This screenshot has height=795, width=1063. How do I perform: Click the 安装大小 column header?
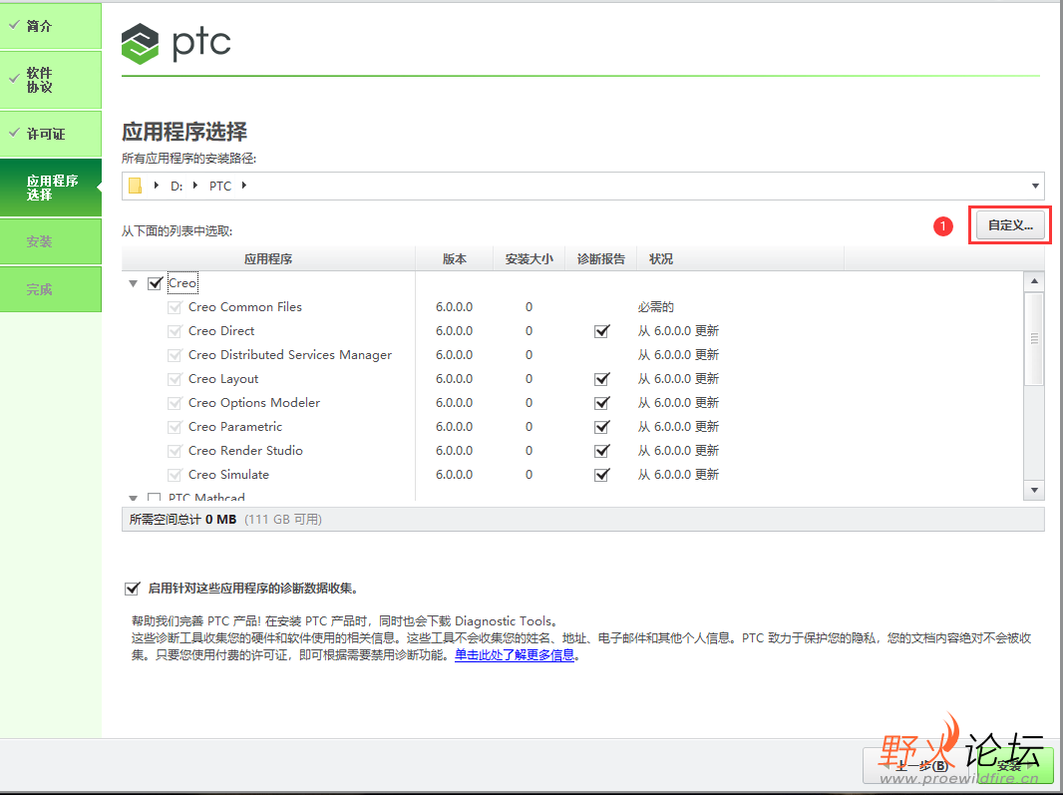529,259
